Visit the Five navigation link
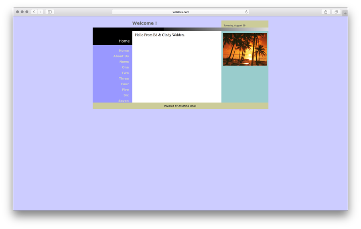The height and width of the screenshot is (229, 361). 125,90
